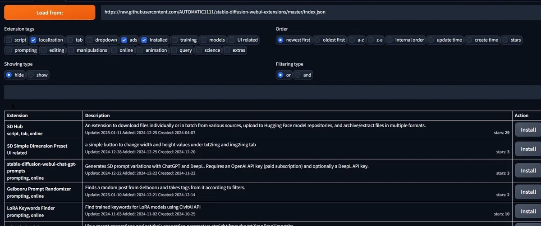
Task: Check the UI related tag
Action: pos(232,40)
